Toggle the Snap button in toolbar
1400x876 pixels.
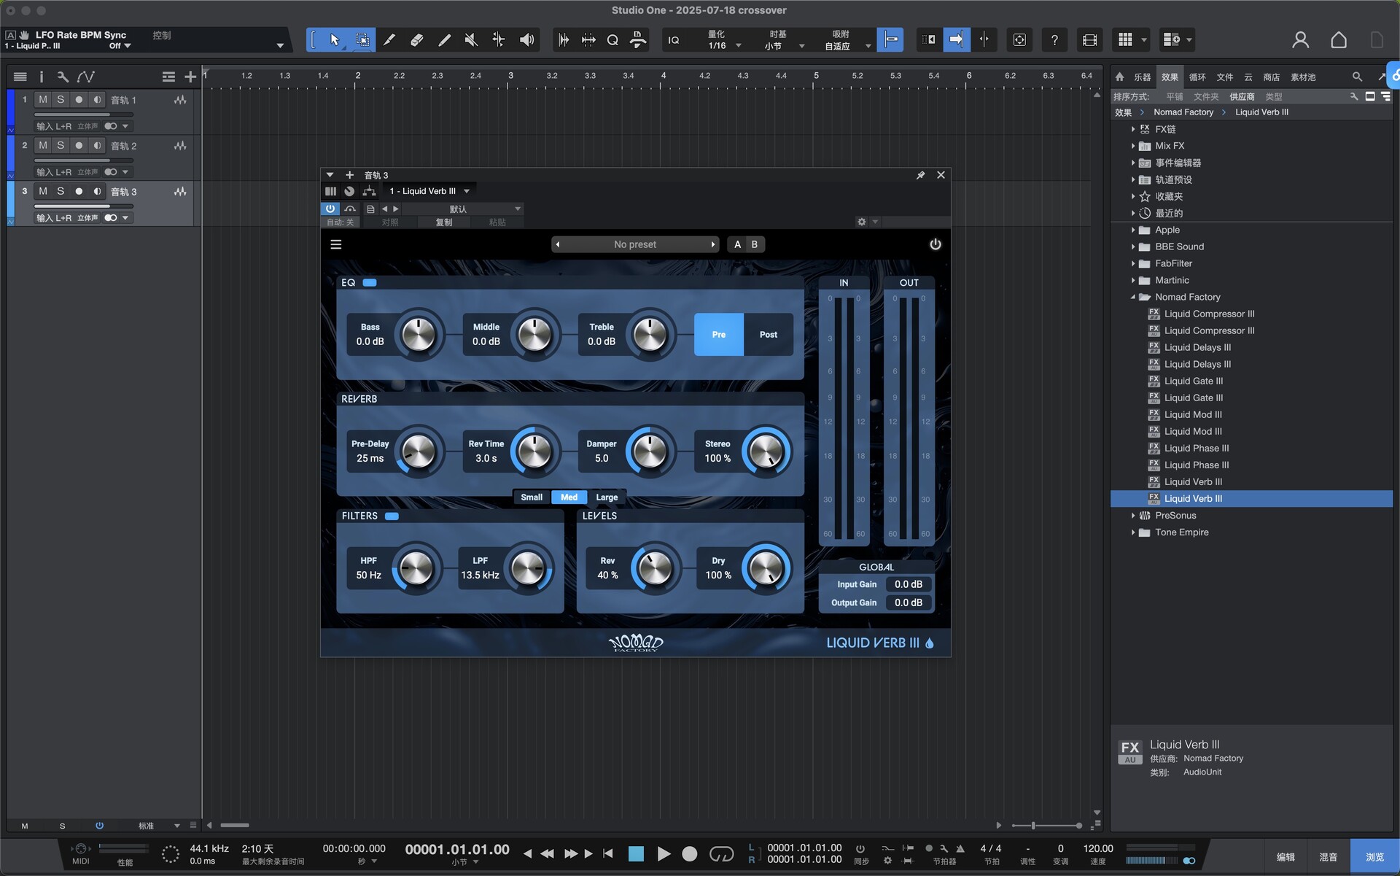[x=890, y=40]
